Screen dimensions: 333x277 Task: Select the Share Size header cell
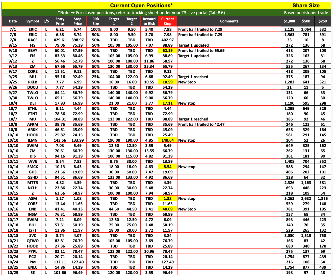306,5
